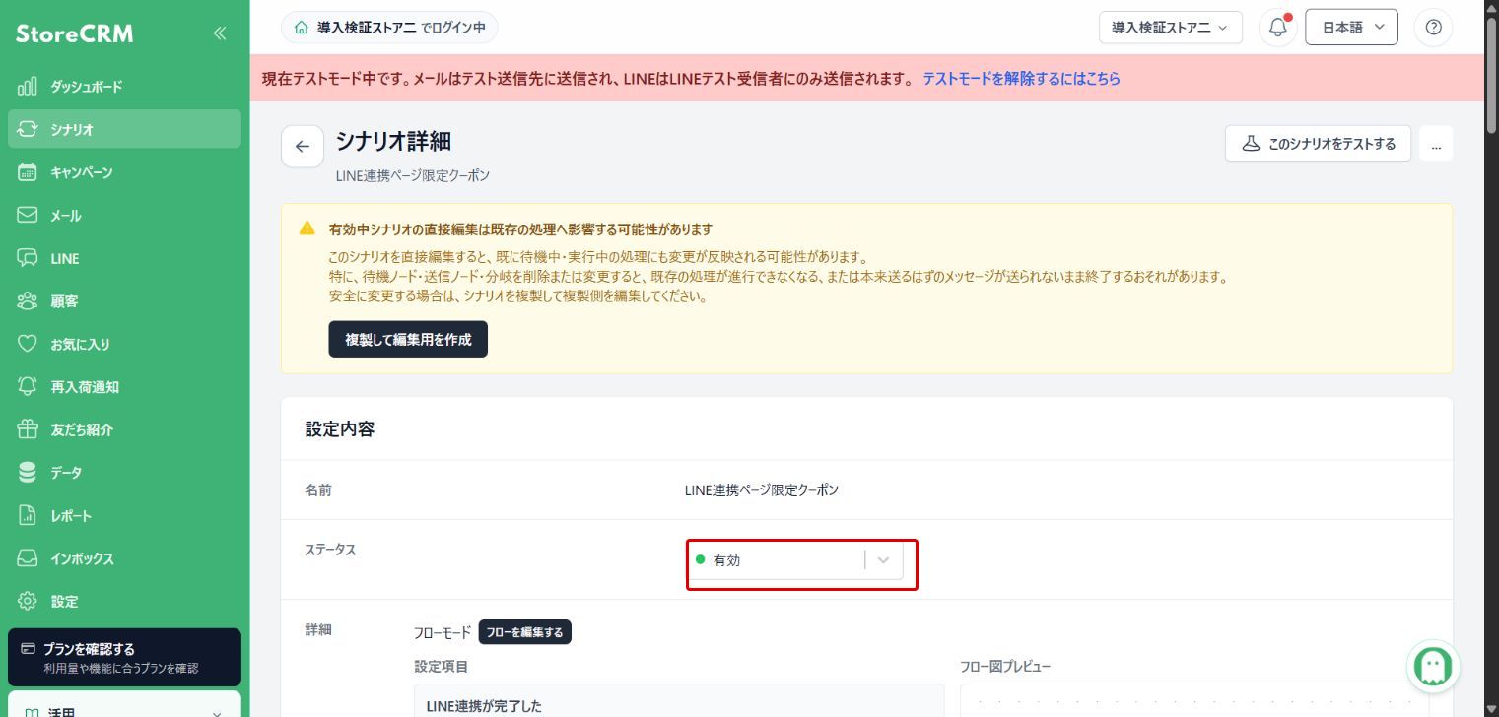Open the 顧客 menu item
The image size is (1499, 717).
coord(124,301)
